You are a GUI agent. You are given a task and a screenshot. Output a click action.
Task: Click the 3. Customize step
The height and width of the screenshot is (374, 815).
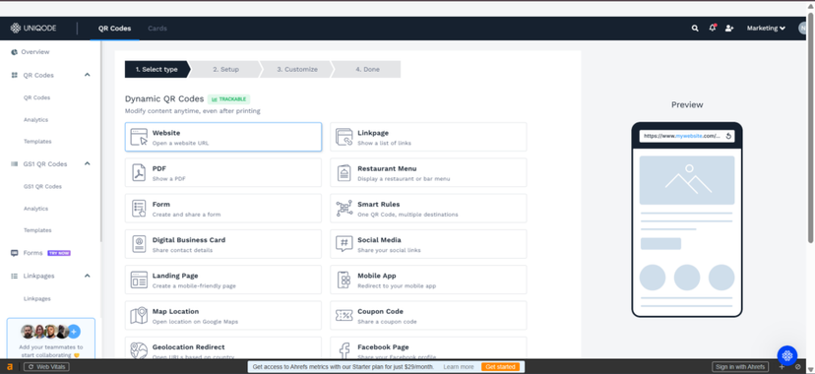click(x=297, y=69)
